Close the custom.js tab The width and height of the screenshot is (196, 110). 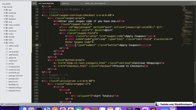click(x=81, y=3)
